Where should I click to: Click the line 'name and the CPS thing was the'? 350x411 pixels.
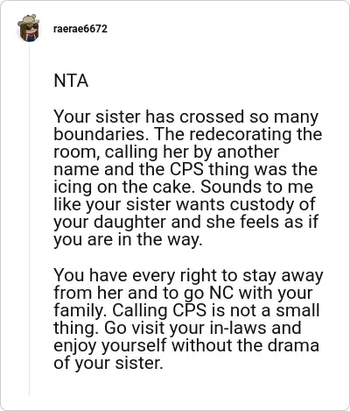pyautogui.click(x=185, y=169)
